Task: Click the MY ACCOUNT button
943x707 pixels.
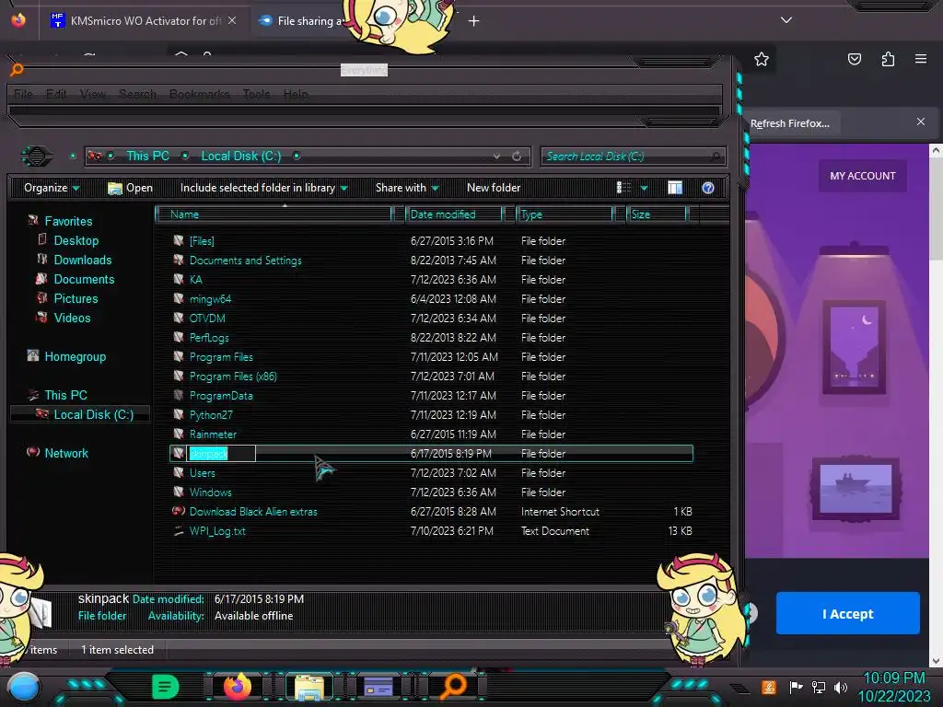Action: pos(862,176)
